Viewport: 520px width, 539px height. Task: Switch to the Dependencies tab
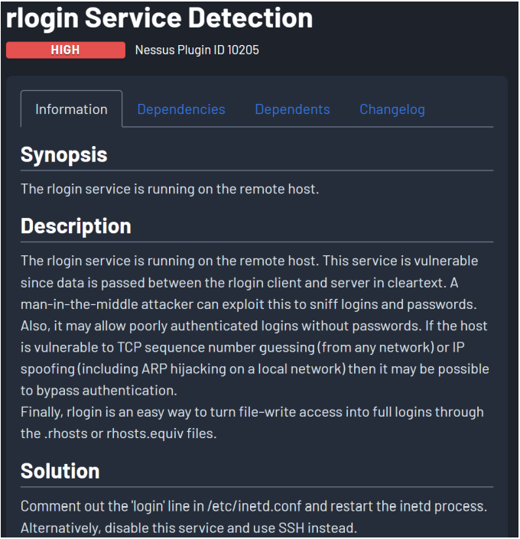pos(181,109)
